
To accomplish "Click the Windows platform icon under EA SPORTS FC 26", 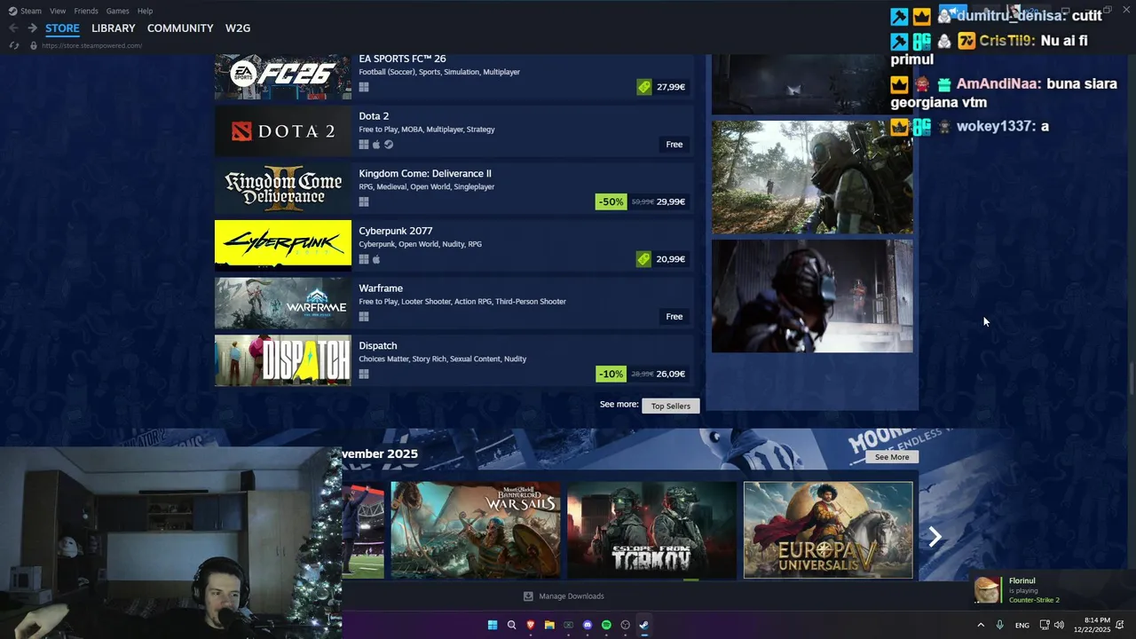I will pos(364,87).
